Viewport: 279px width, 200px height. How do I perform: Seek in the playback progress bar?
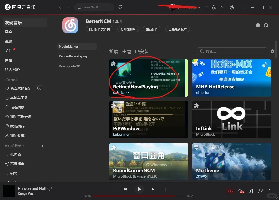pos(139,196)
